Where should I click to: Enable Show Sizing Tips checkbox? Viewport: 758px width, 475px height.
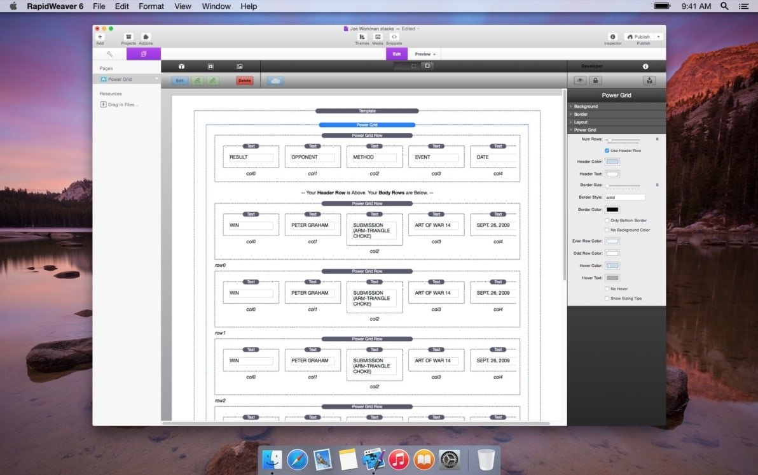(607, 298)
